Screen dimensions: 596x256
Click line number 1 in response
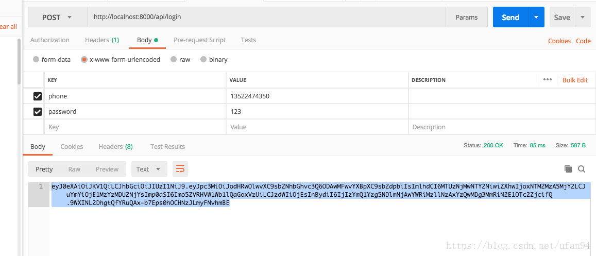(41, 186)
